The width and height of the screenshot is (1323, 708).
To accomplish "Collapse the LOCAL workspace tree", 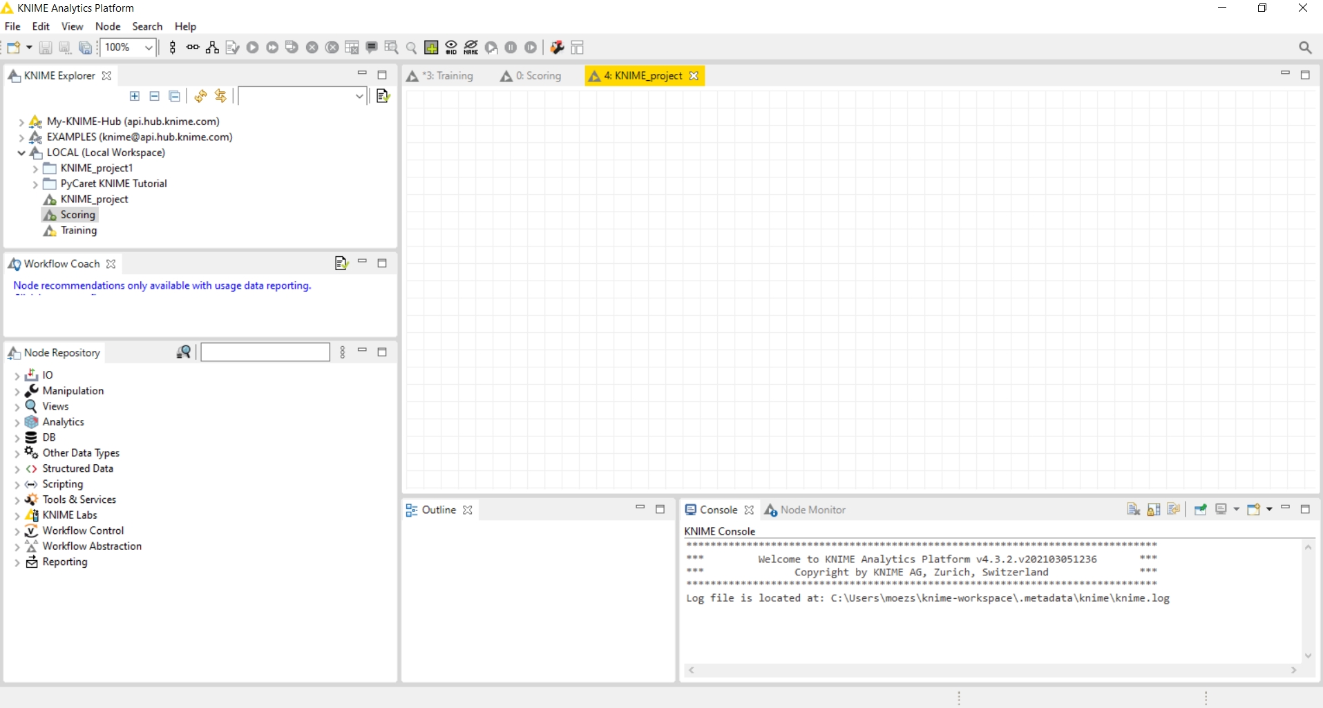I will pos(21,153).
